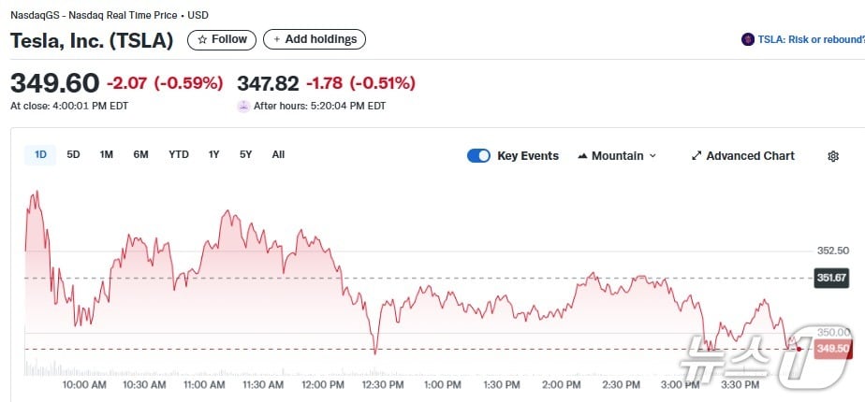Toggle Key Events switch off
The image size is (865, 402).
[x=478, y=156]
